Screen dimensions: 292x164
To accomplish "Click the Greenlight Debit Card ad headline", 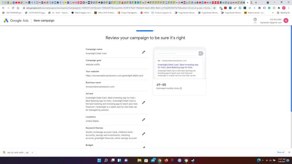I will tap(178, 66).
